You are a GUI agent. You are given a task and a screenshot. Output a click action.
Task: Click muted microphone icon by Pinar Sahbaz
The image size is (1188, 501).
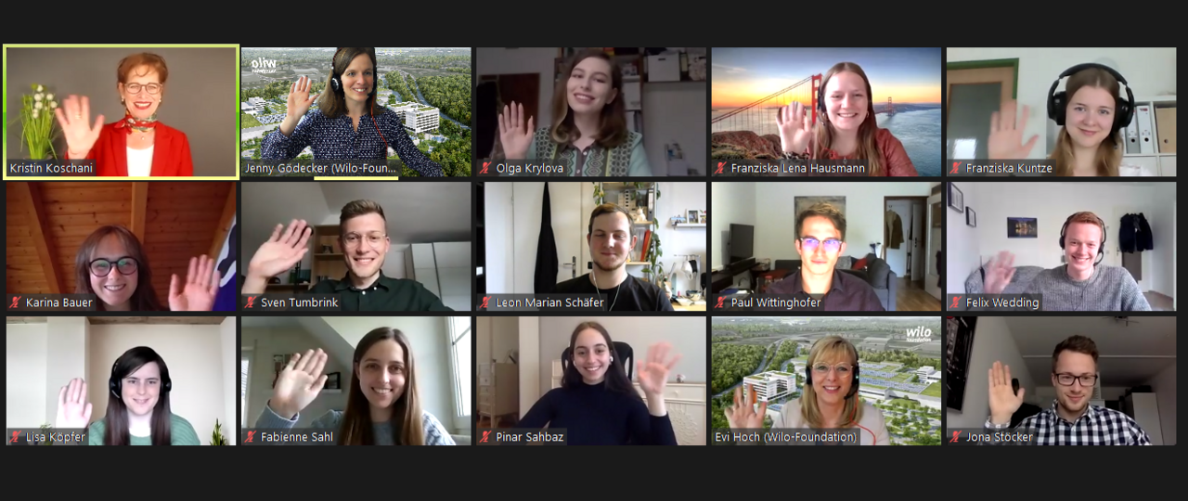coord(485,437)
